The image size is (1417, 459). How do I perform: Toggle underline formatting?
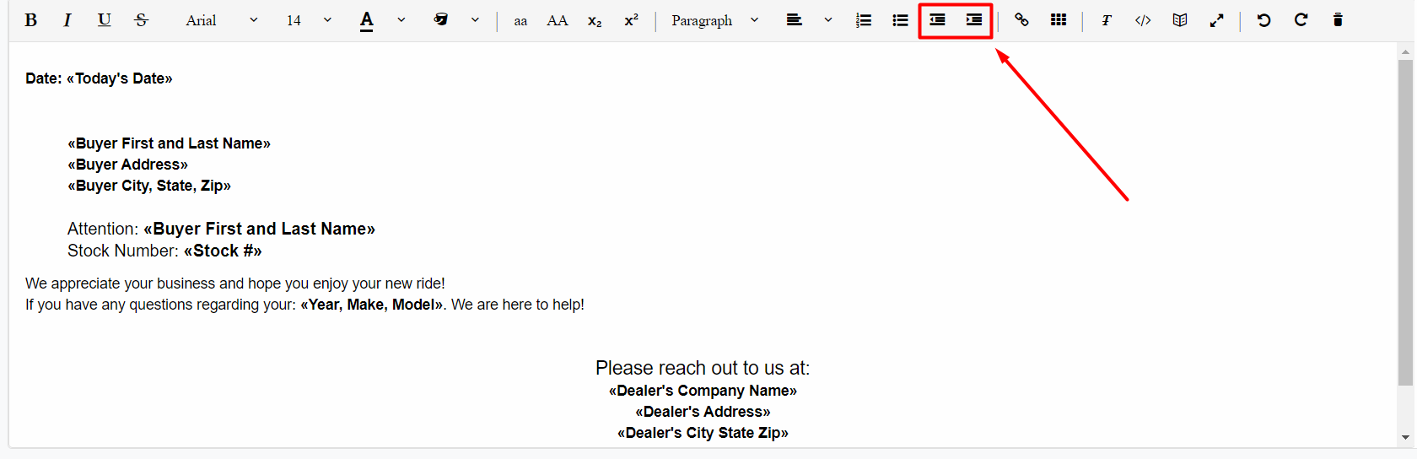click(x=104, y=20)
